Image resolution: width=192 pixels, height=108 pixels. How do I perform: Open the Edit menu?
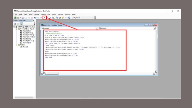21,15
